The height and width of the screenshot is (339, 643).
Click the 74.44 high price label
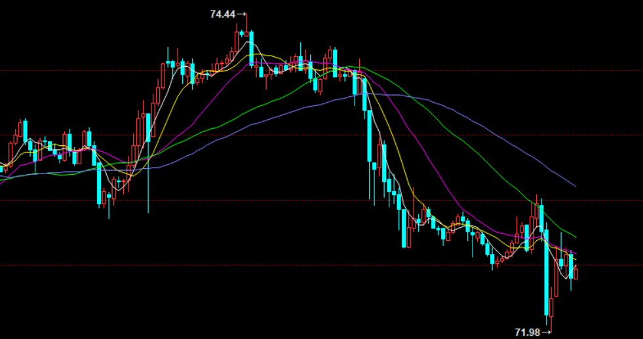click(x=223, y=14)
